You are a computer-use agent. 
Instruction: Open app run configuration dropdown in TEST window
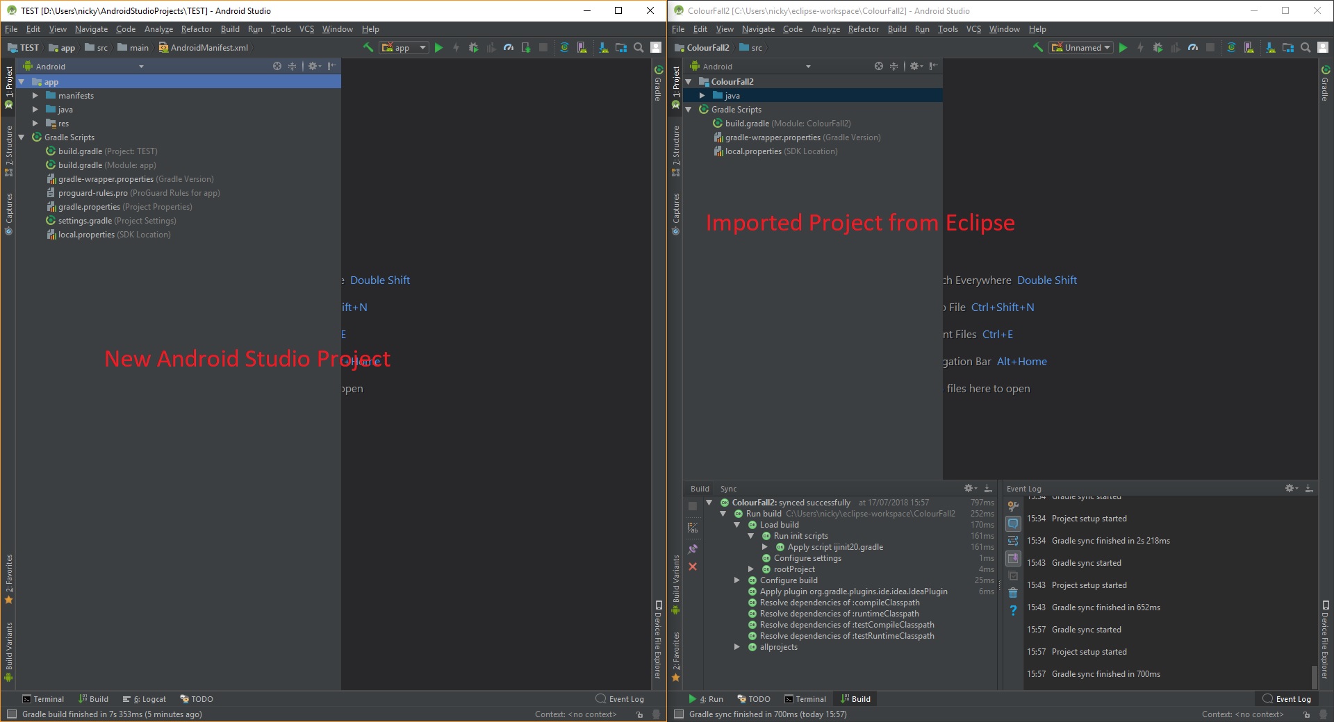404,47
